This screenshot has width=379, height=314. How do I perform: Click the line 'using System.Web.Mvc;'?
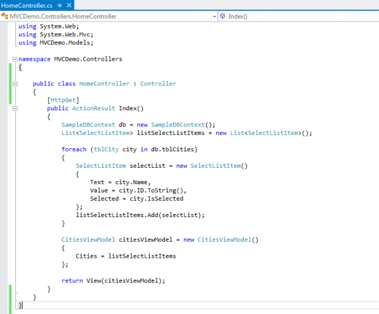pos(56,34)
